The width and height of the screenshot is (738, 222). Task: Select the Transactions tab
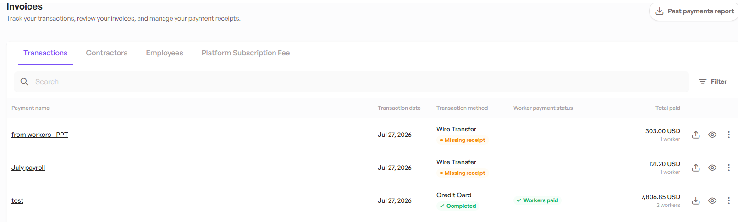tap(45, 53)
